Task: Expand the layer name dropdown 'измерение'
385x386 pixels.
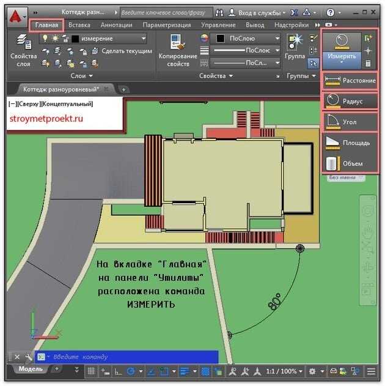Action: click(x=144, y=39)
